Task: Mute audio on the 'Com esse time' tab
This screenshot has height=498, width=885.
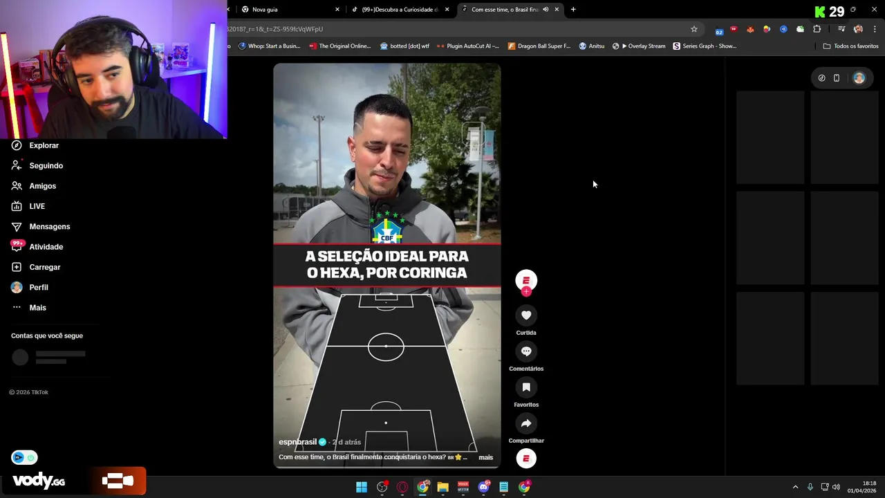Action: point(546,10)
